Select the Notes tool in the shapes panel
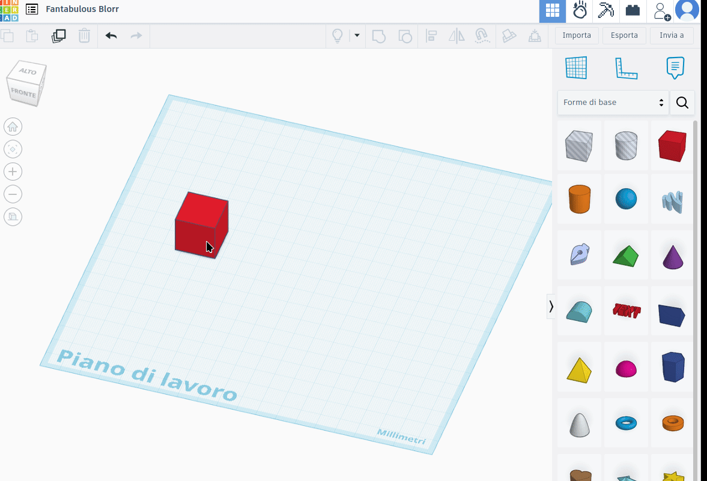Viewport: 707px width, 481px height. tap(675, 68)
